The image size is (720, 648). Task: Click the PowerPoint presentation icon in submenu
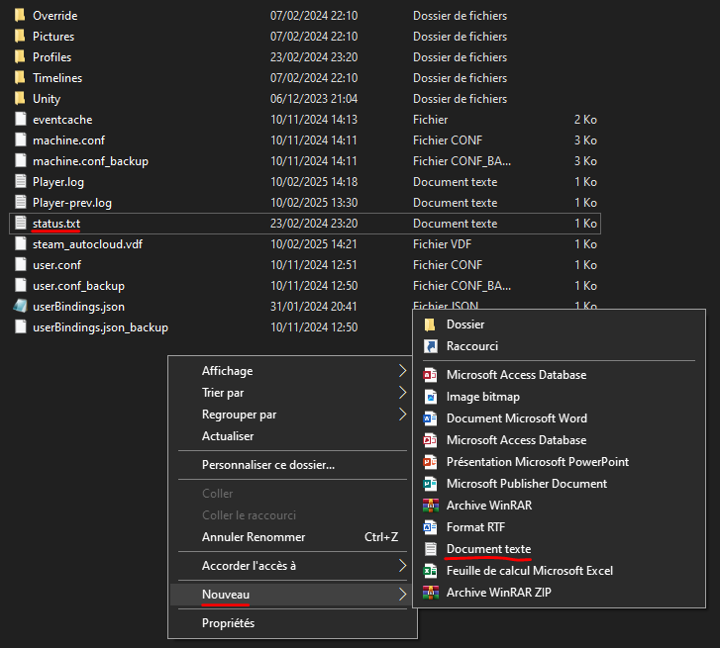click(x=430, y=462)
